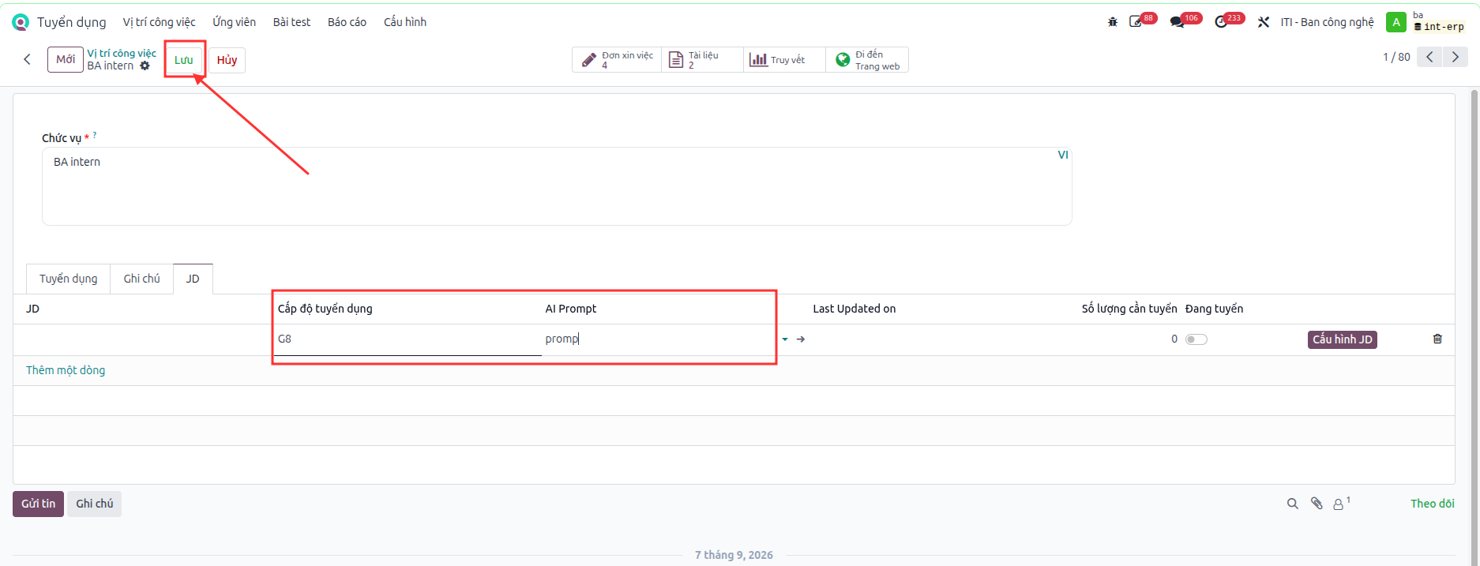Image resolution: width=1480 pixels, height=566 pixels.
Task: Go to the previous record in the pager
Action: click(x=1429, y=57)
